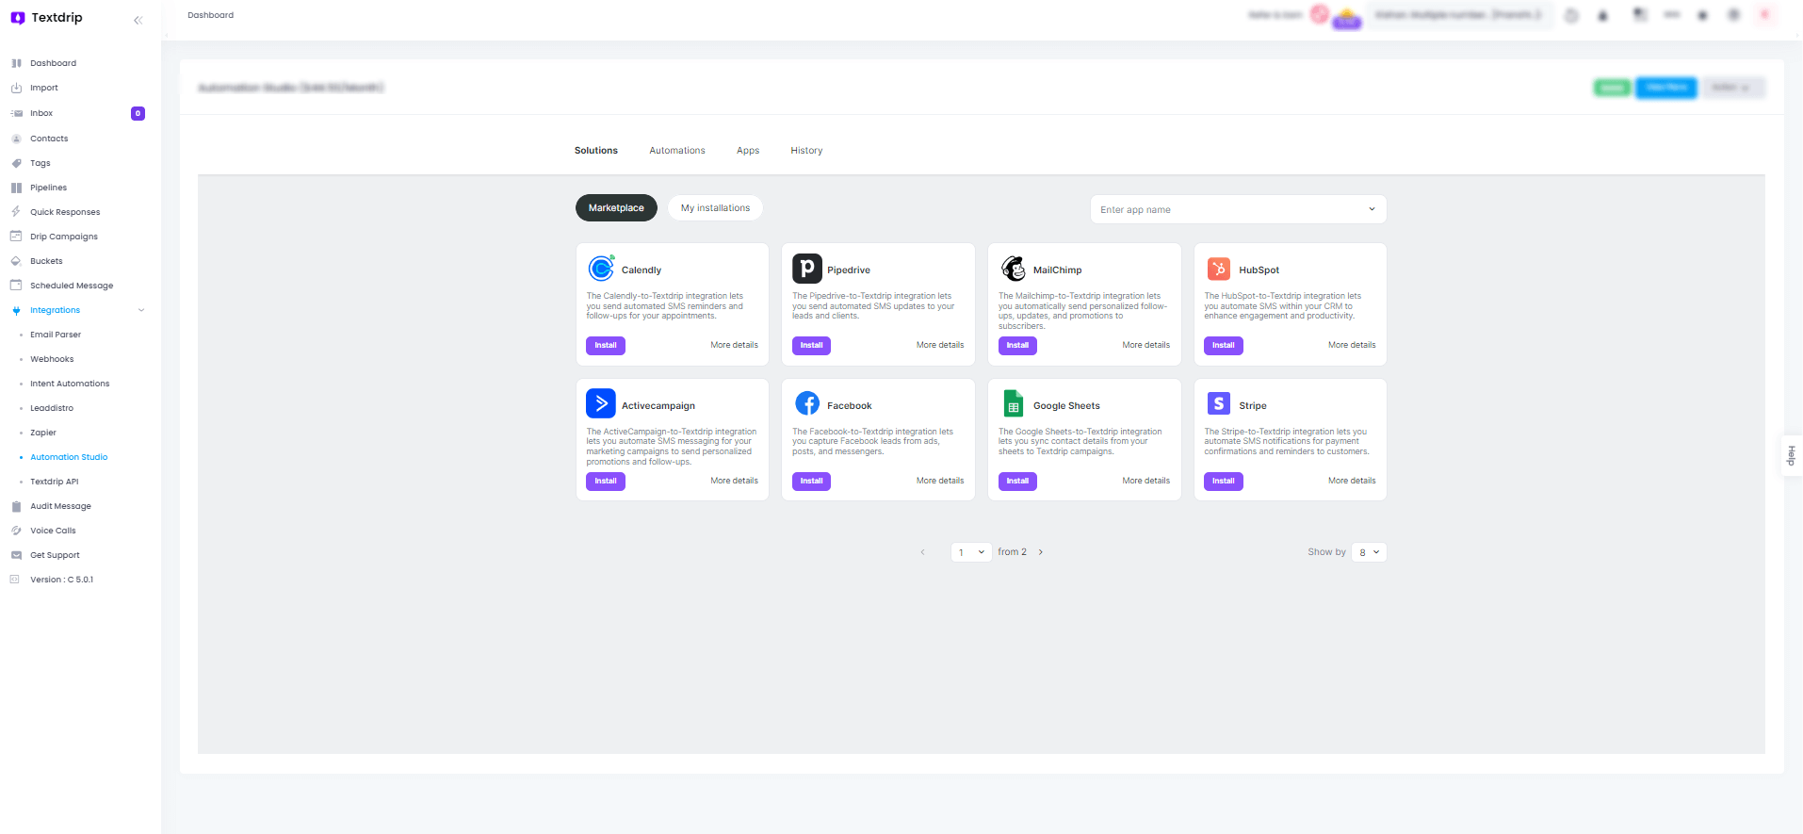The height and width of the screenshot is (834, 1803).
Task: Open Drip Campaigns in the sidebar
Action: (64, 237)
